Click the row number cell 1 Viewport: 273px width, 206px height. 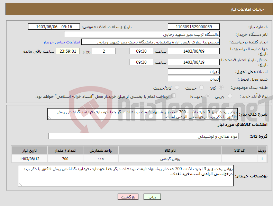click(262, 159)
